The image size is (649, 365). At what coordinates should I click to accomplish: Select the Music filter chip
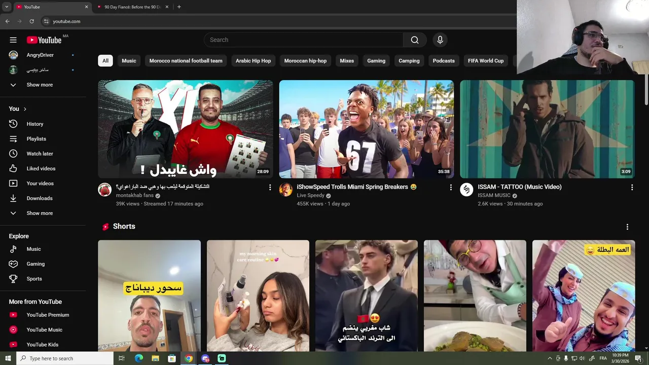pos(129,61)
